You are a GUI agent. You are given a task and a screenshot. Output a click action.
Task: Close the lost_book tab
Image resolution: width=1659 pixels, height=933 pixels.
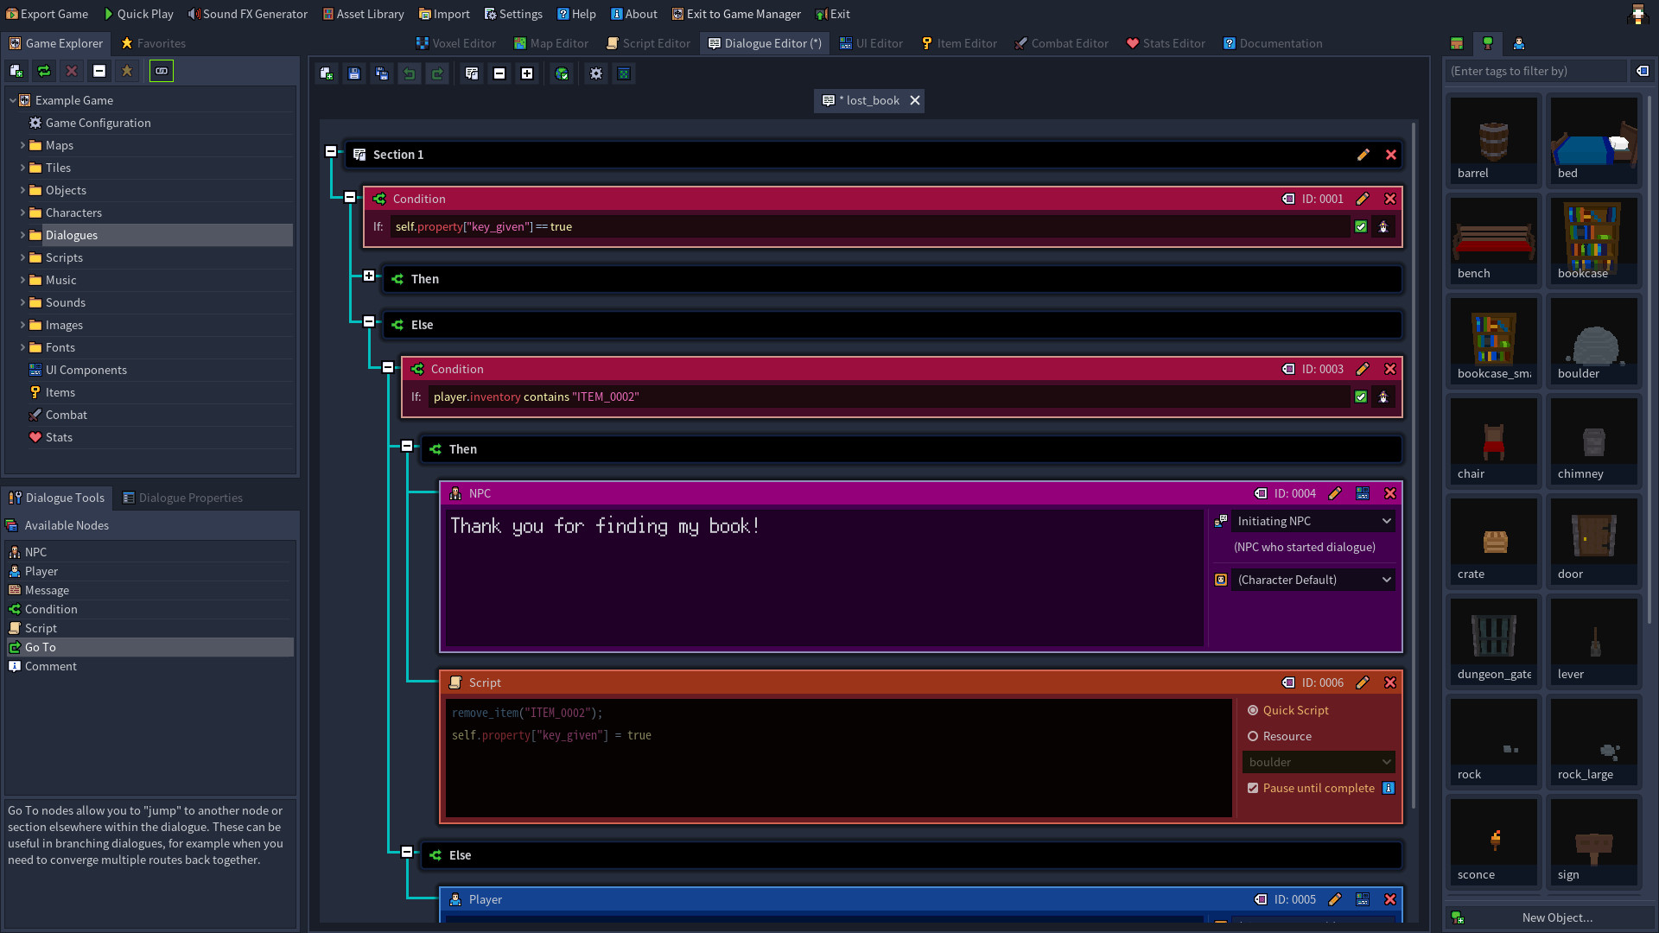point(915,100)
